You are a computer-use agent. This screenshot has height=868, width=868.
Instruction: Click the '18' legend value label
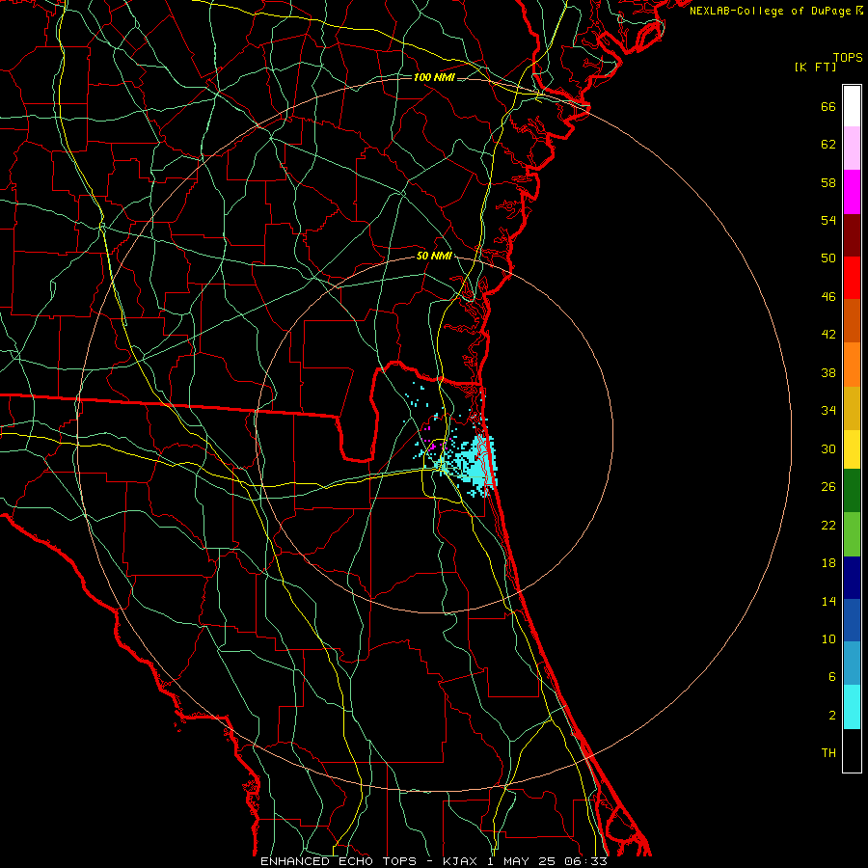[x=828, y=563]
